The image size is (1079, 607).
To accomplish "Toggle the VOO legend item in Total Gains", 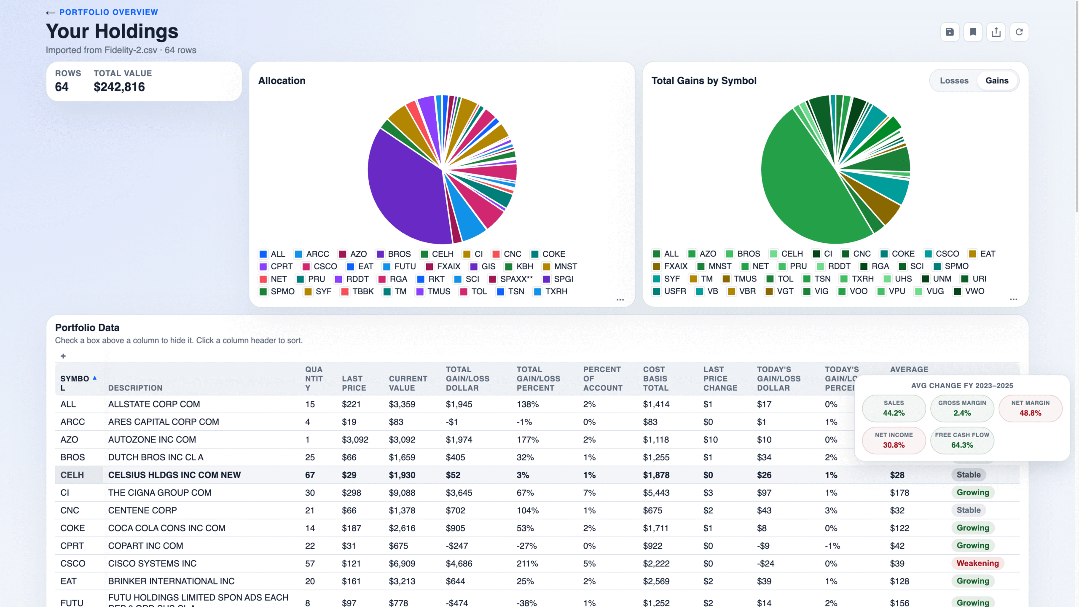I will (853, 291).
